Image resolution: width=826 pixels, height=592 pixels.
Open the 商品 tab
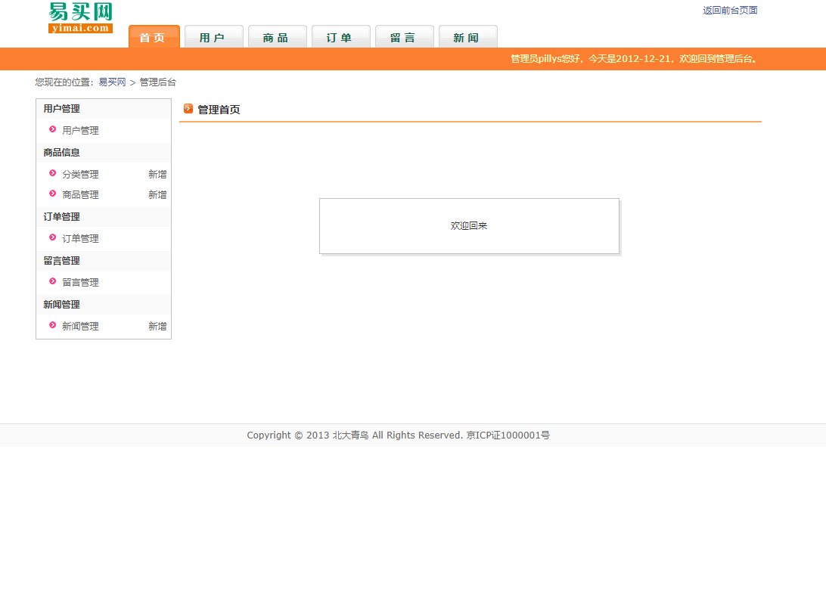coord(278,37)
